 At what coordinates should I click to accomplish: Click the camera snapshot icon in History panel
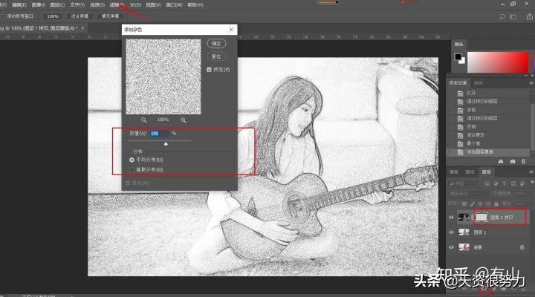coord(512,161)
